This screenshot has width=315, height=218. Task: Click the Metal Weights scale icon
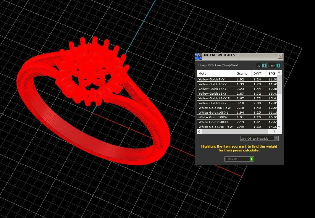click(x=198, y=57)
